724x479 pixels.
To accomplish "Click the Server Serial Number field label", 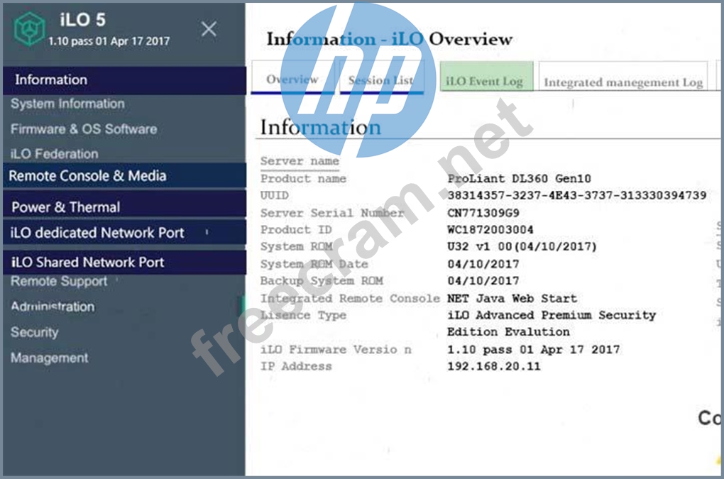I will (332, 213).
